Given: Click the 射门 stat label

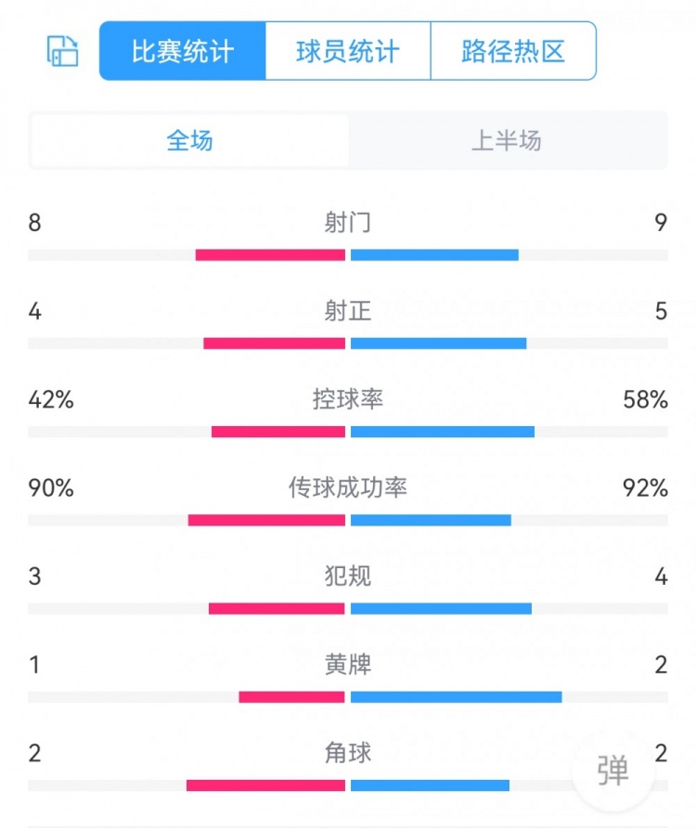Looking at the screenshot, I should (348, 223).
